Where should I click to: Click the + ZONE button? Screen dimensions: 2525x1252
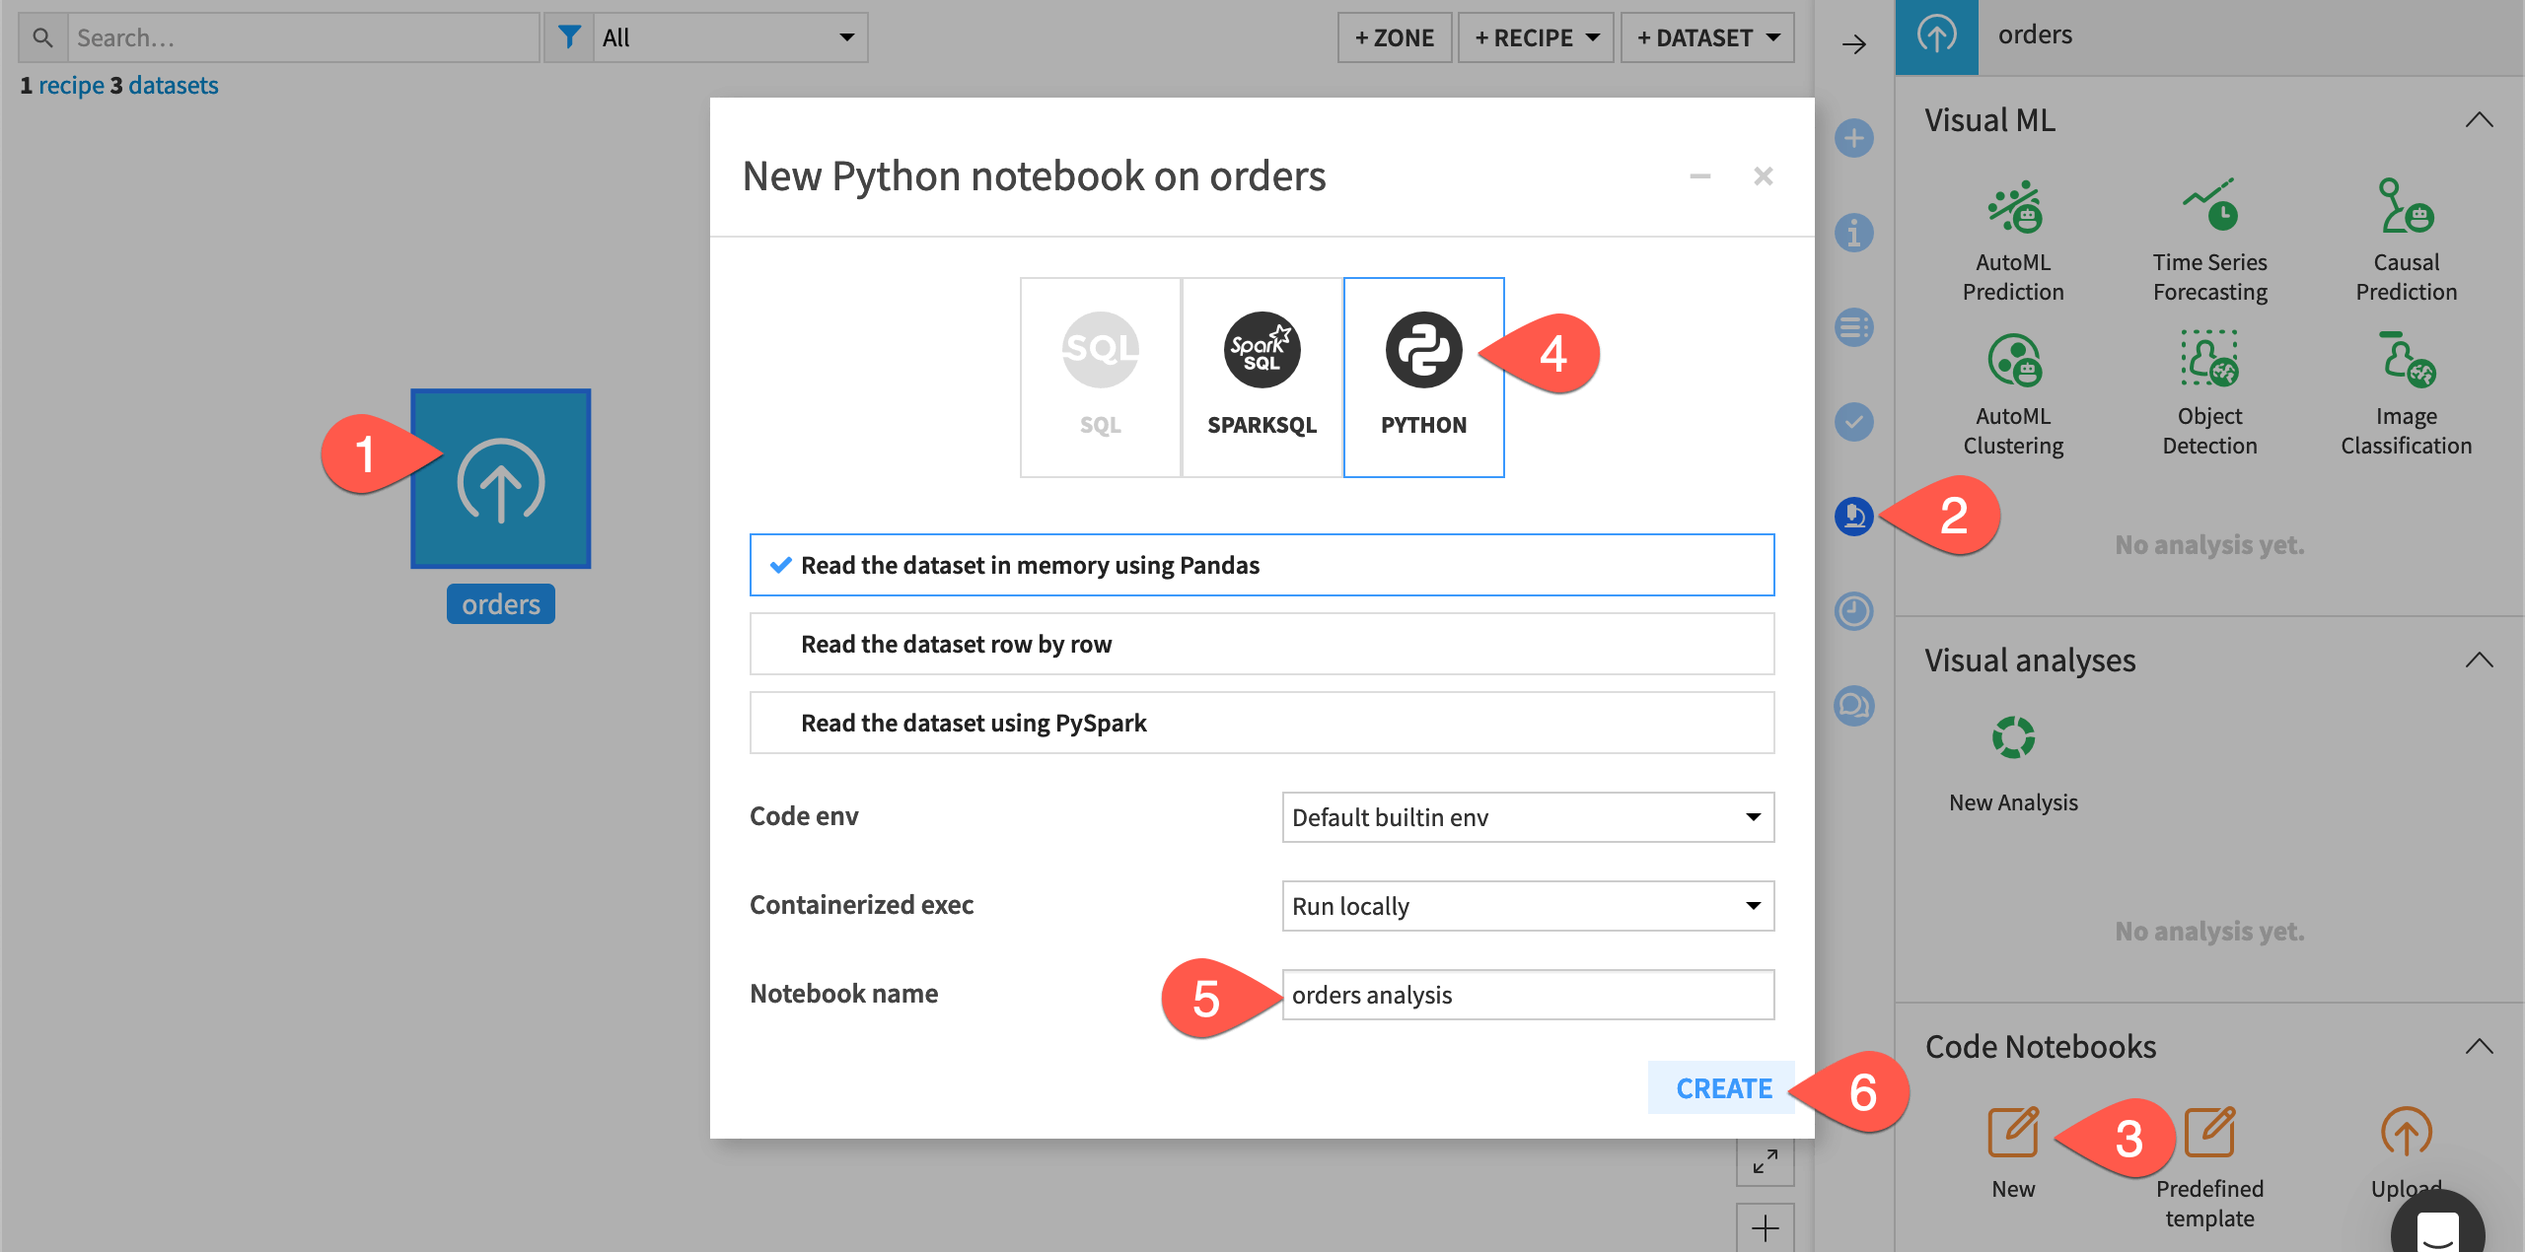1394,37
